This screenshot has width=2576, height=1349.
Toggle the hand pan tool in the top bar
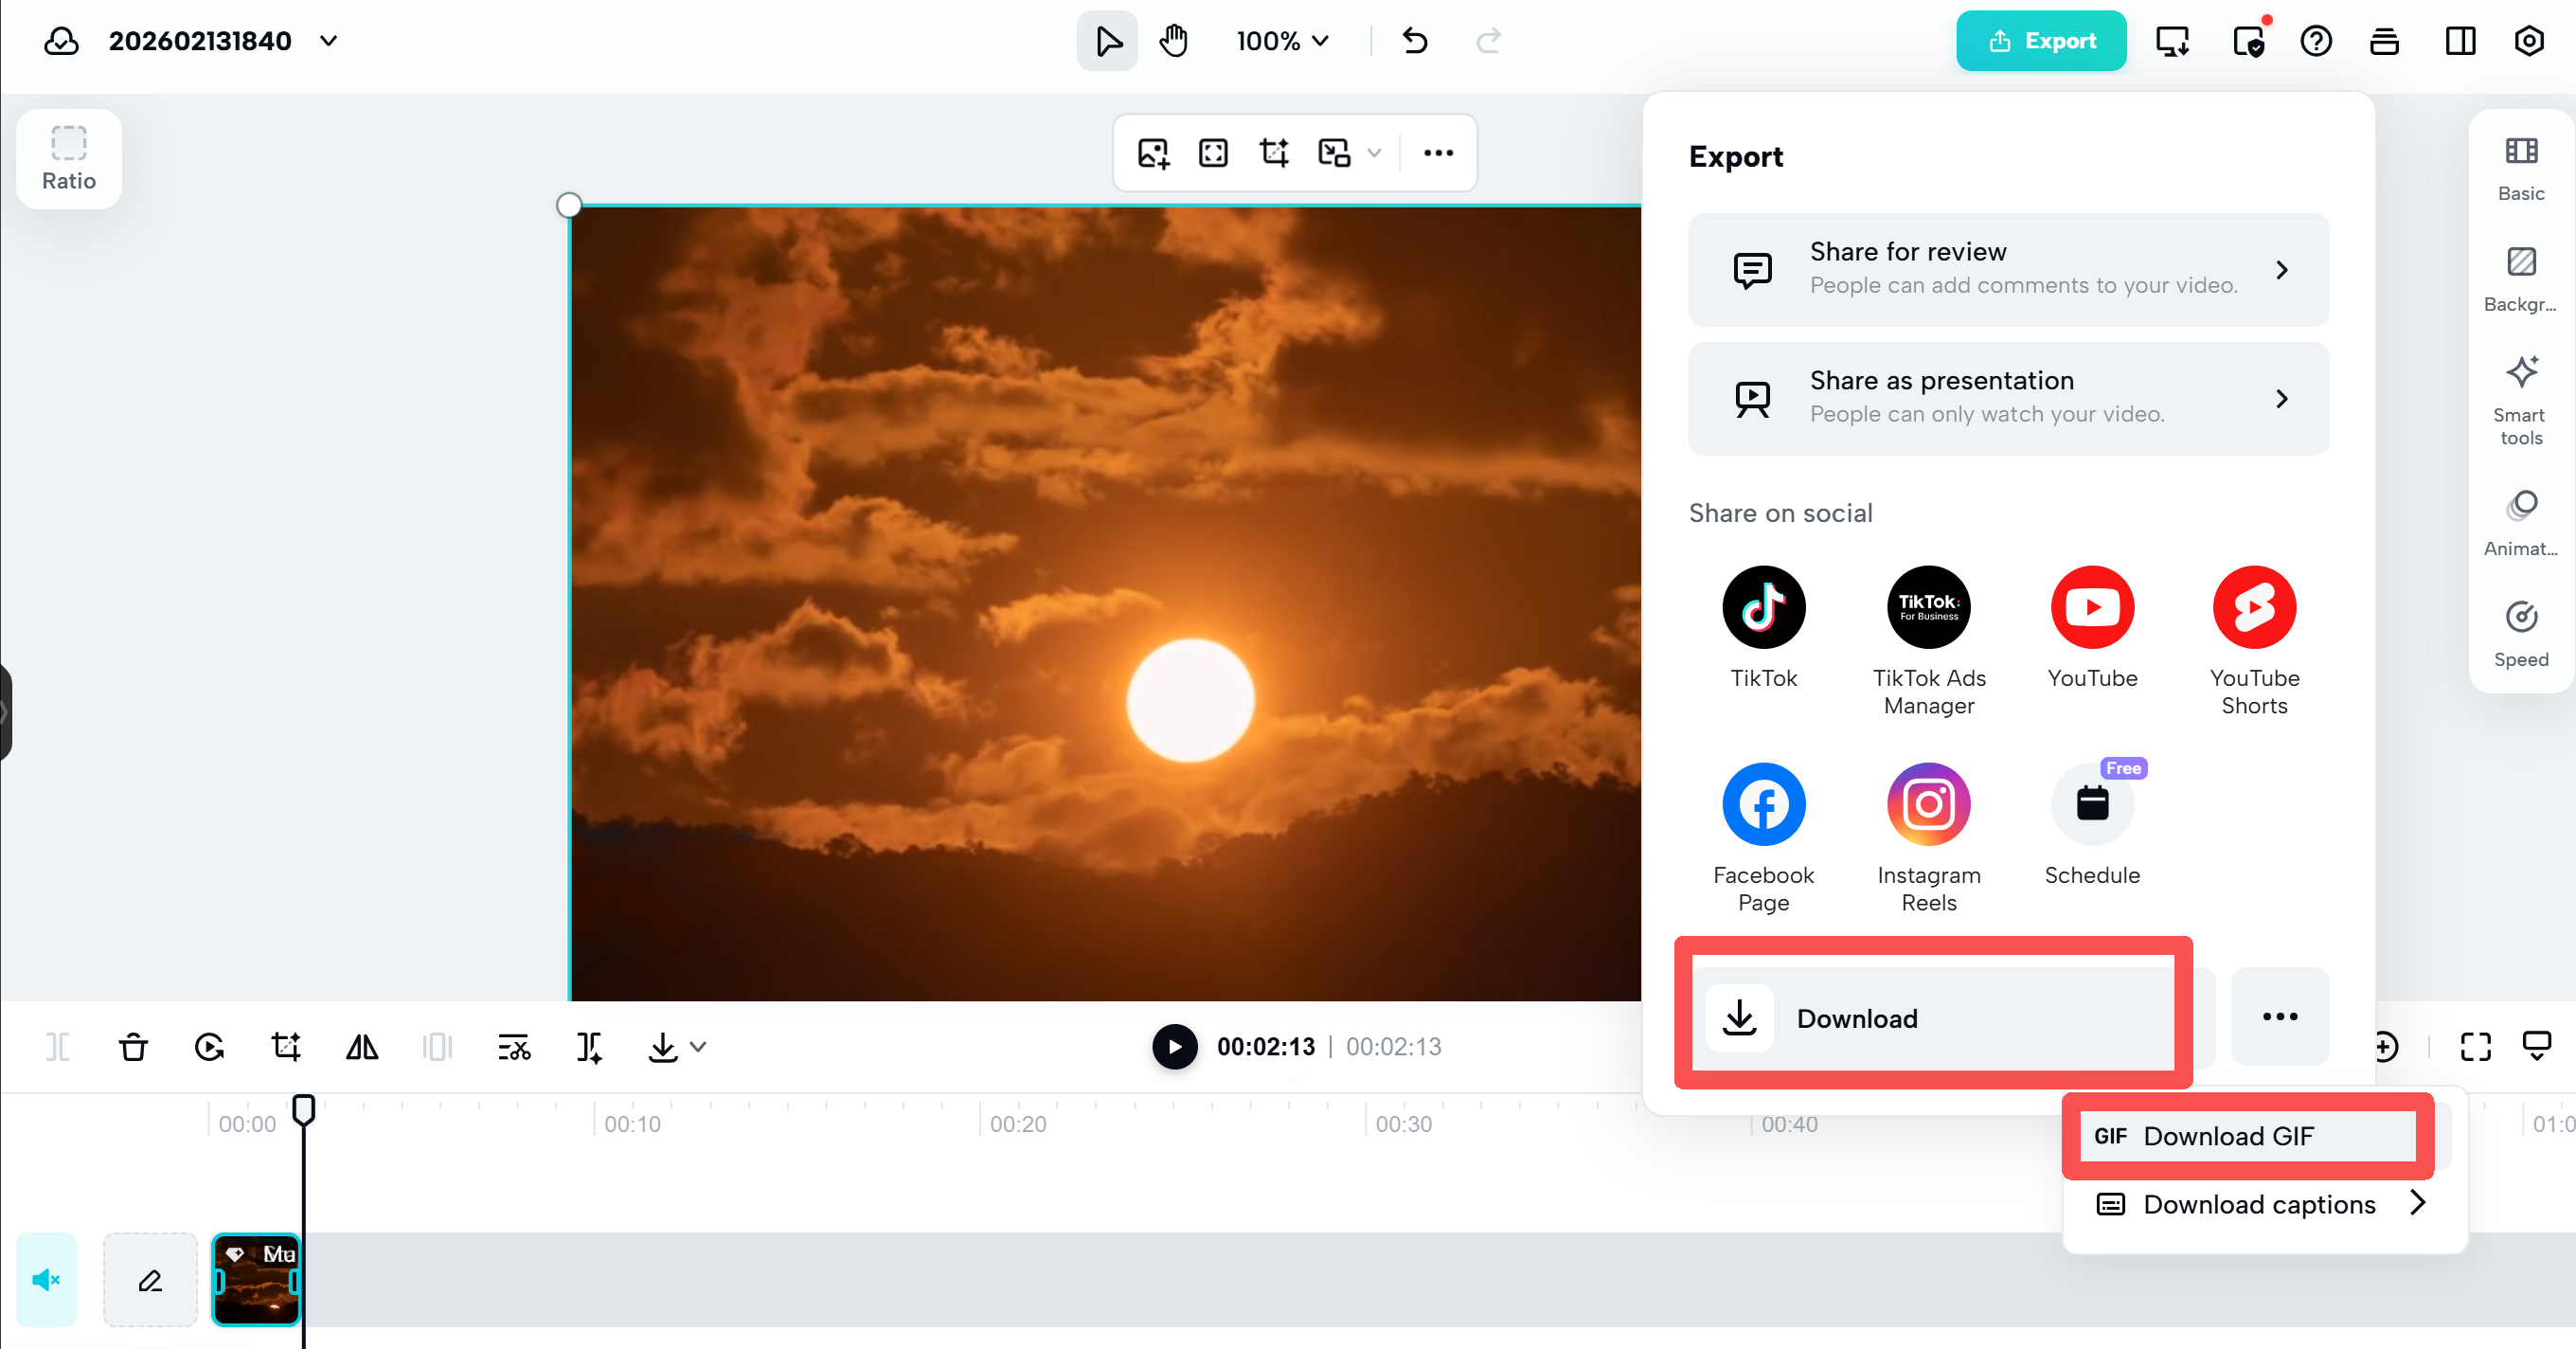[x=1173, y=41]
